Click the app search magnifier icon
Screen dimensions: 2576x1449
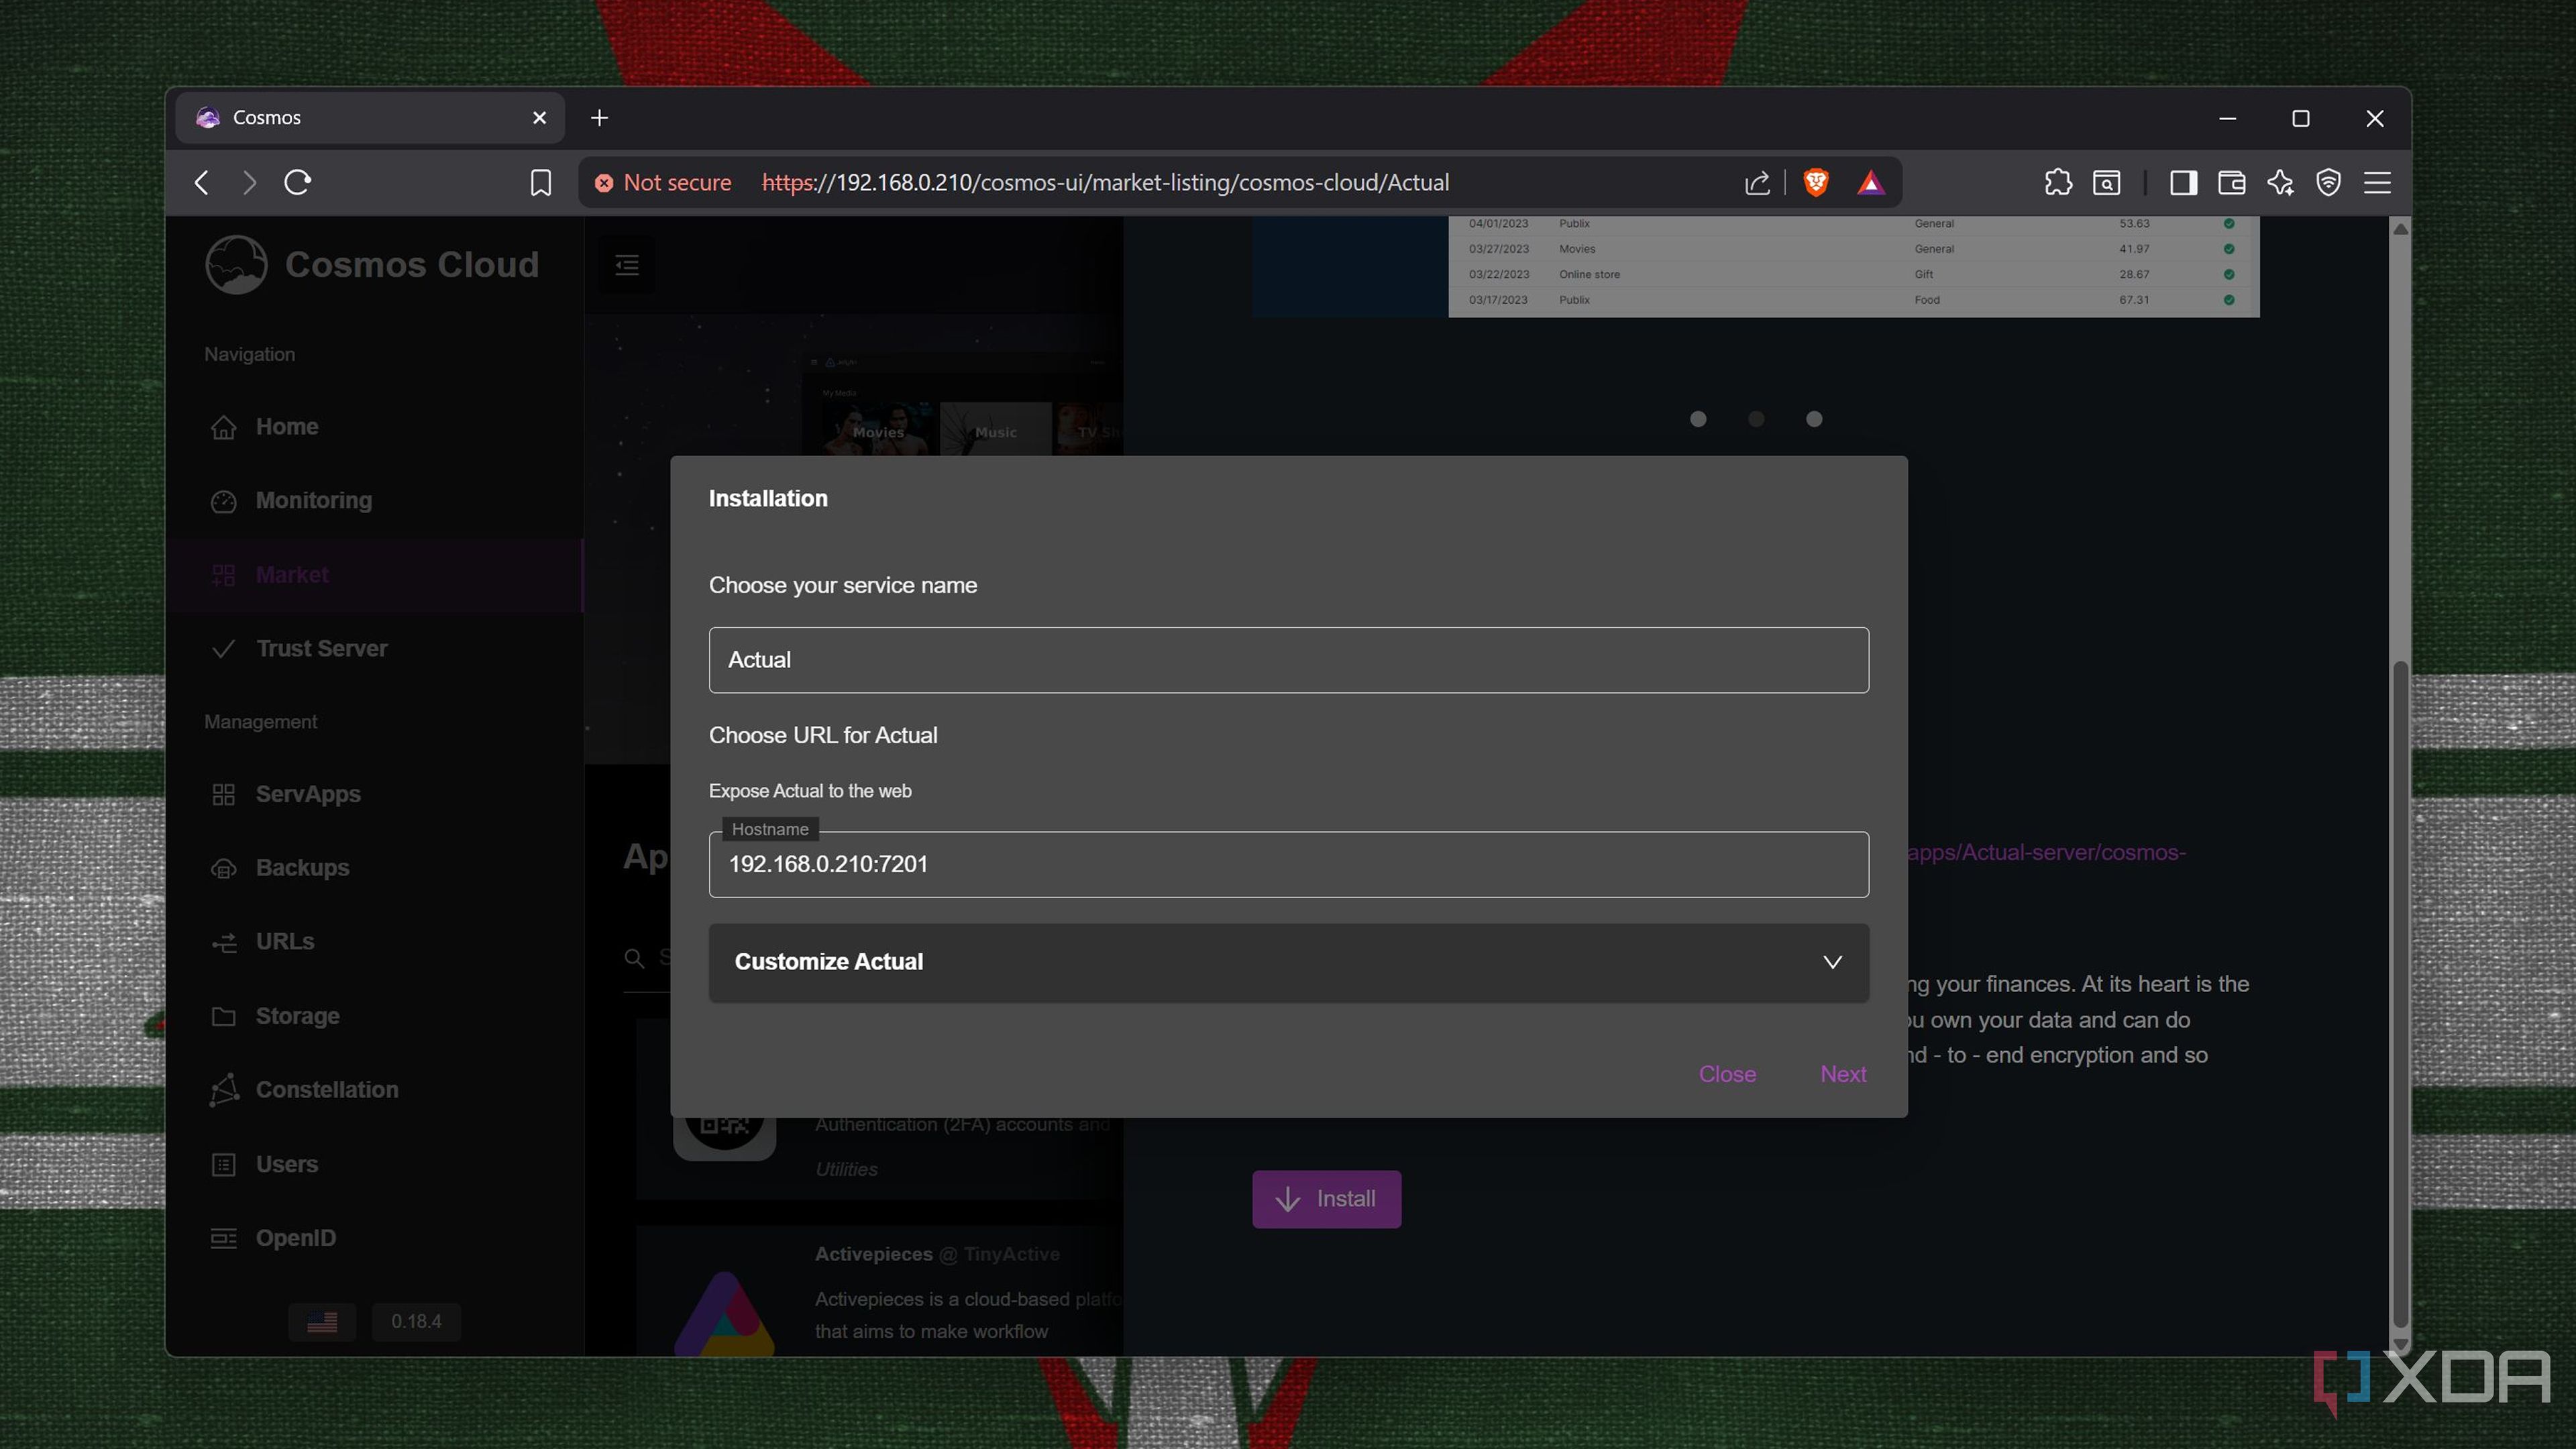634,958
